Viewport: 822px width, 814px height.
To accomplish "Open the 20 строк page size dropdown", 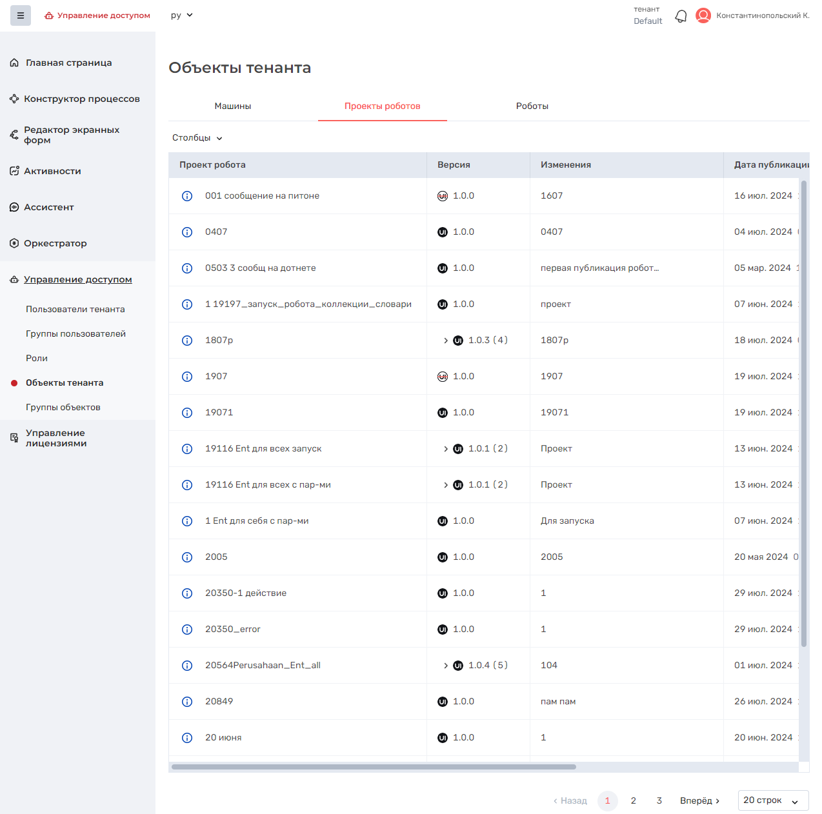I will pos(772,800).
